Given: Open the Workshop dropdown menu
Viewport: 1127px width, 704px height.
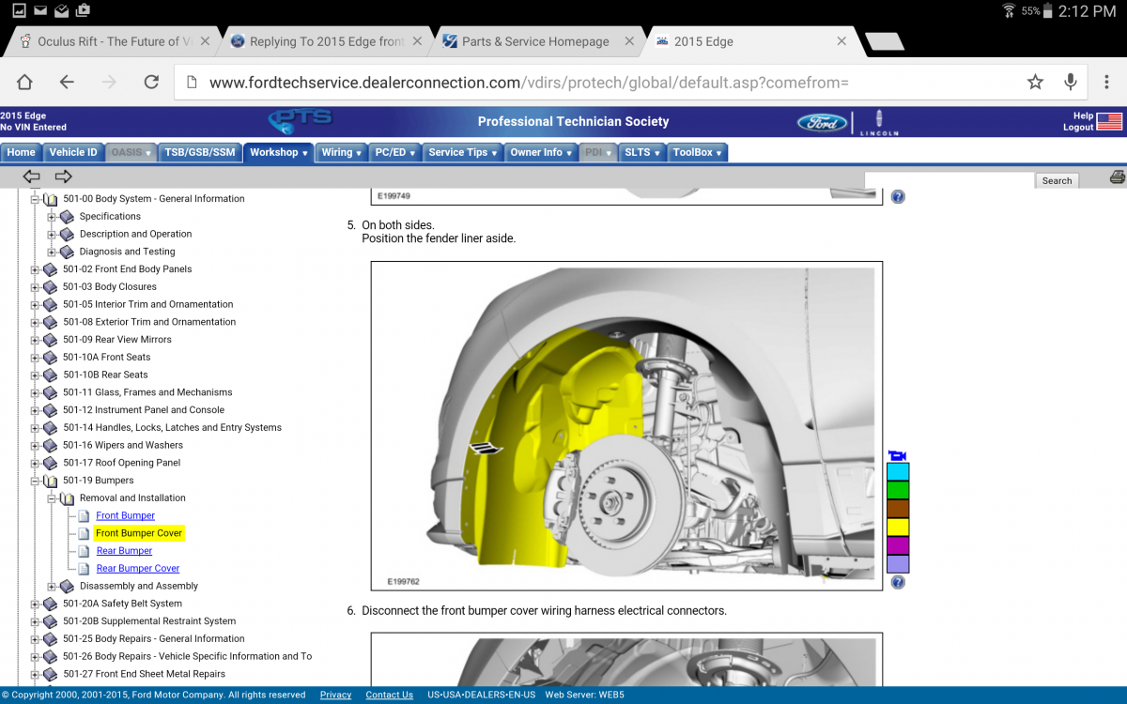Looking at the screenshot, I should pos(278,152).
